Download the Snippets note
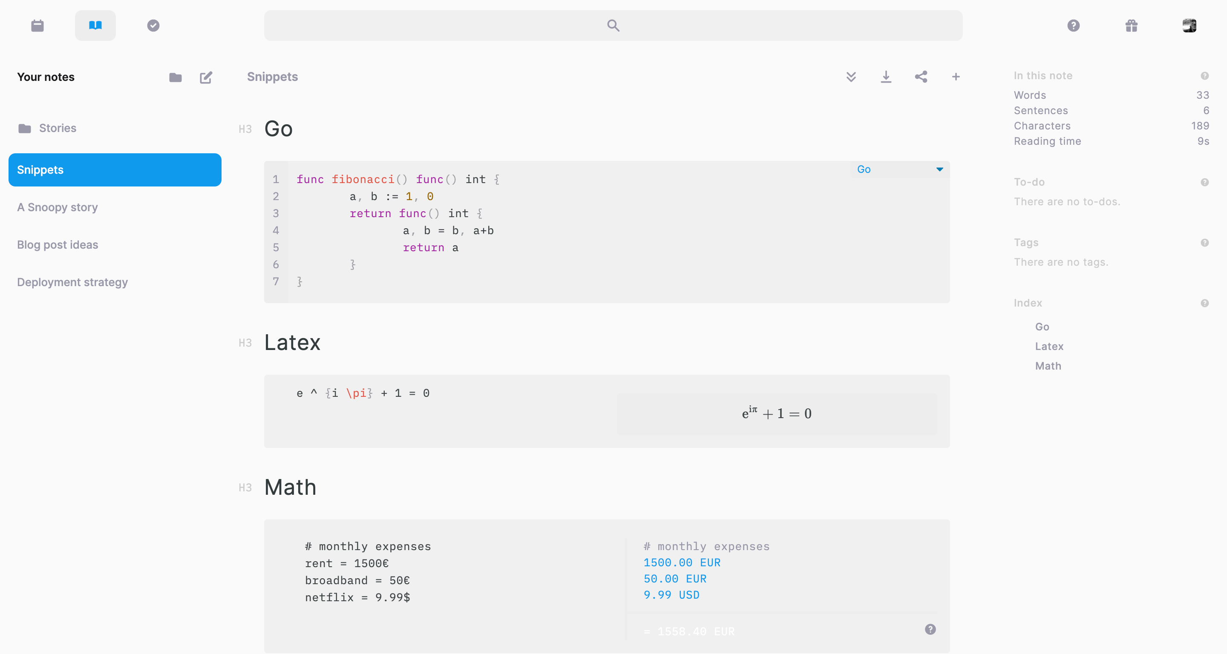The height and width of the screenshot is (654, 1227). (x=886, y=77)
